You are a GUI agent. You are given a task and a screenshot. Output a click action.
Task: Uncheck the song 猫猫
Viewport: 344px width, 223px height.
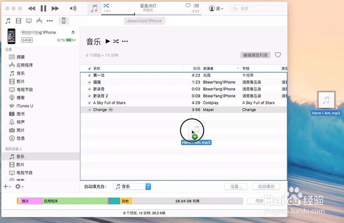[x=89, y=82]
